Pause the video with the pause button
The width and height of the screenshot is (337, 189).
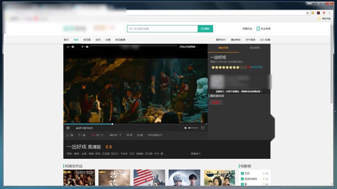(x=68, y=128)
